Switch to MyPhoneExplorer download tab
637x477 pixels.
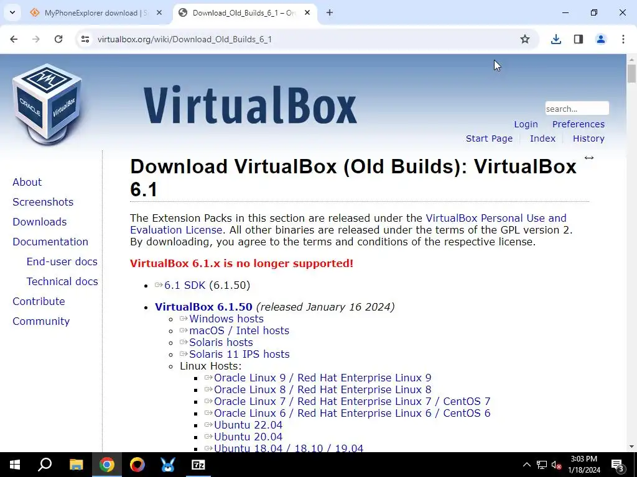click(x=96, y=12)
